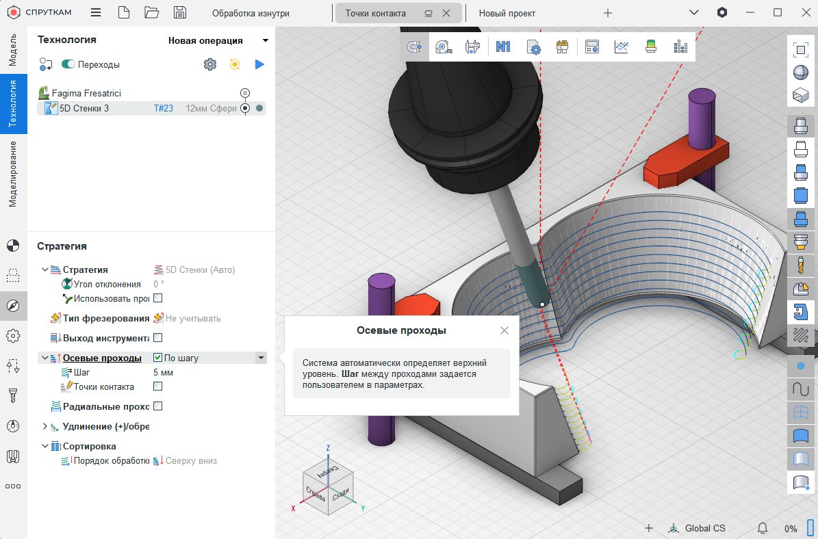Click the notification bell icon
This screenshot has height=539, width=818.
pos(762,528)
